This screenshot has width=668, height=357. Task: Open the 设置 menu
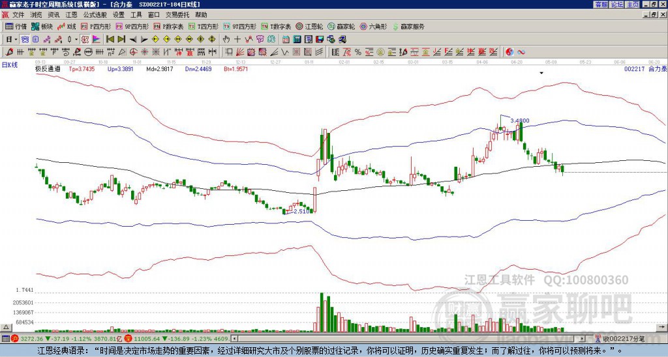point(119,15)
